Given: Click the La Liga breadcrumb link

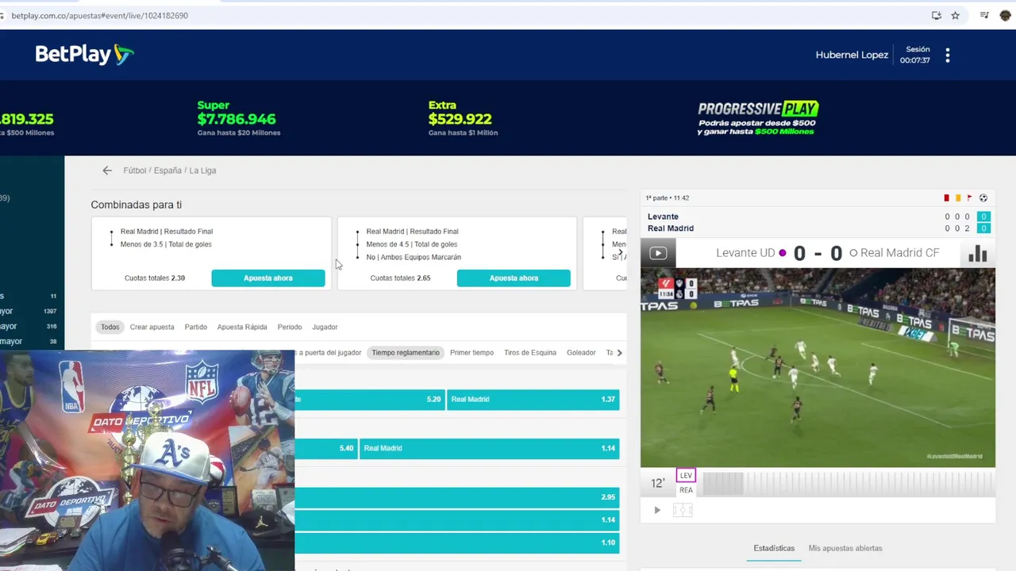Looking at the screenshot, I should (x=202, y=171).
